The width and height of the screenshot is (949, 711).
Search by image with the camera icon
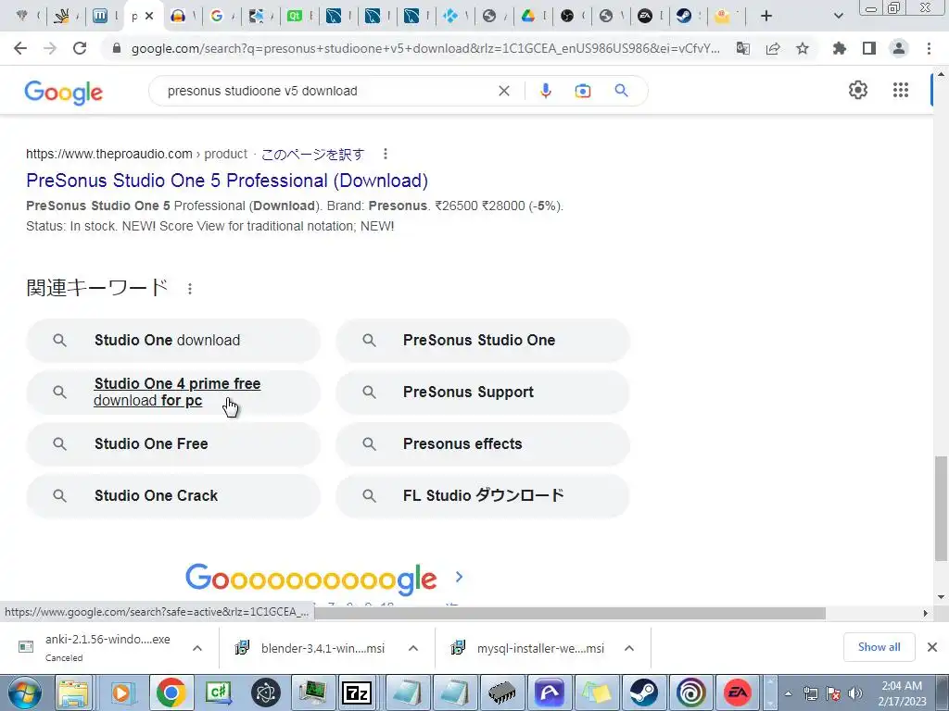pos(582,91)
